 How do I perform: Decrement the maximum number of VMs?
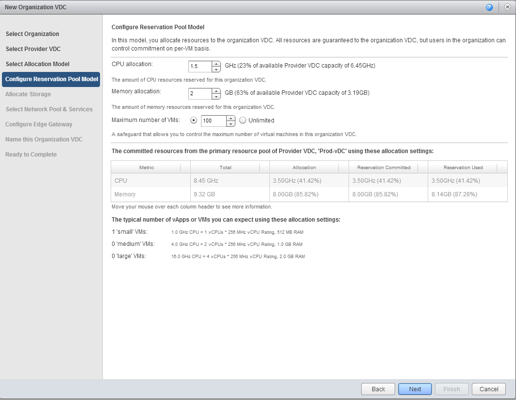click(231, 123)
